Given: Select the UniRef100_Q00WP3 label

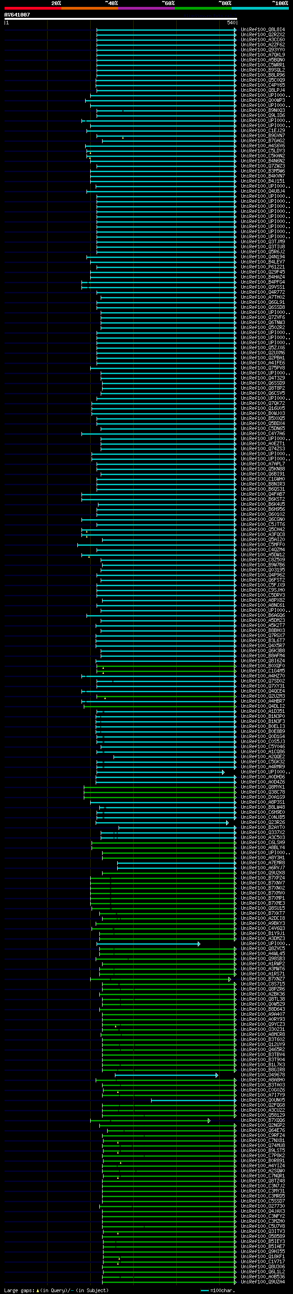Looking at the screenshot, I should point(262,101).
